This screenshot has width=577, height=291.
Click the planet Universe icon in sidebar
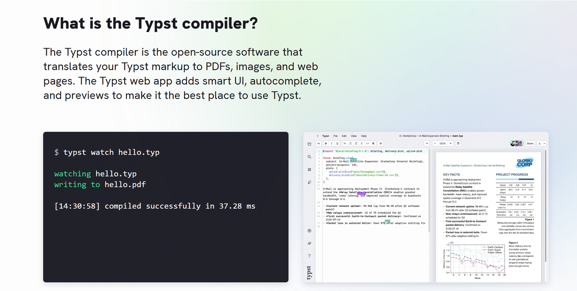[309, 243]
